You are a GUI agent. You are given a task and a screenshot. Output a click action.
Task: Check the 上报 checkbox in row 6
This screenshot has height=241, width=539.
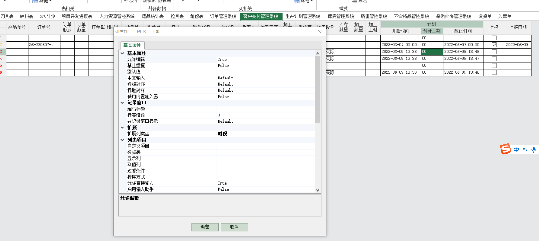[x=494, y=72]
